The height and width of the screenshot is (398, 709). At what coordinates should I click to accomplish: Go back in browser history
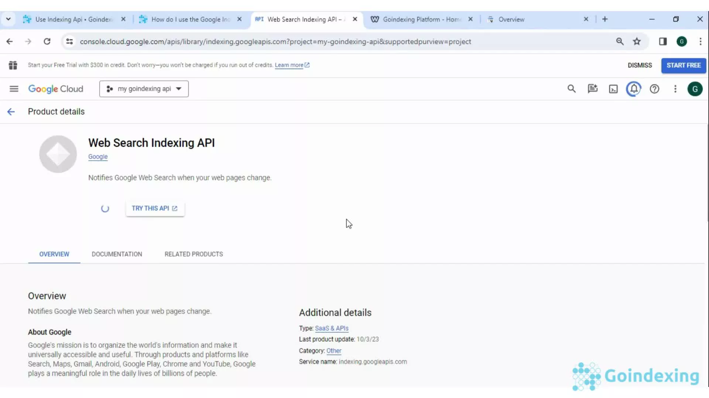10,42
